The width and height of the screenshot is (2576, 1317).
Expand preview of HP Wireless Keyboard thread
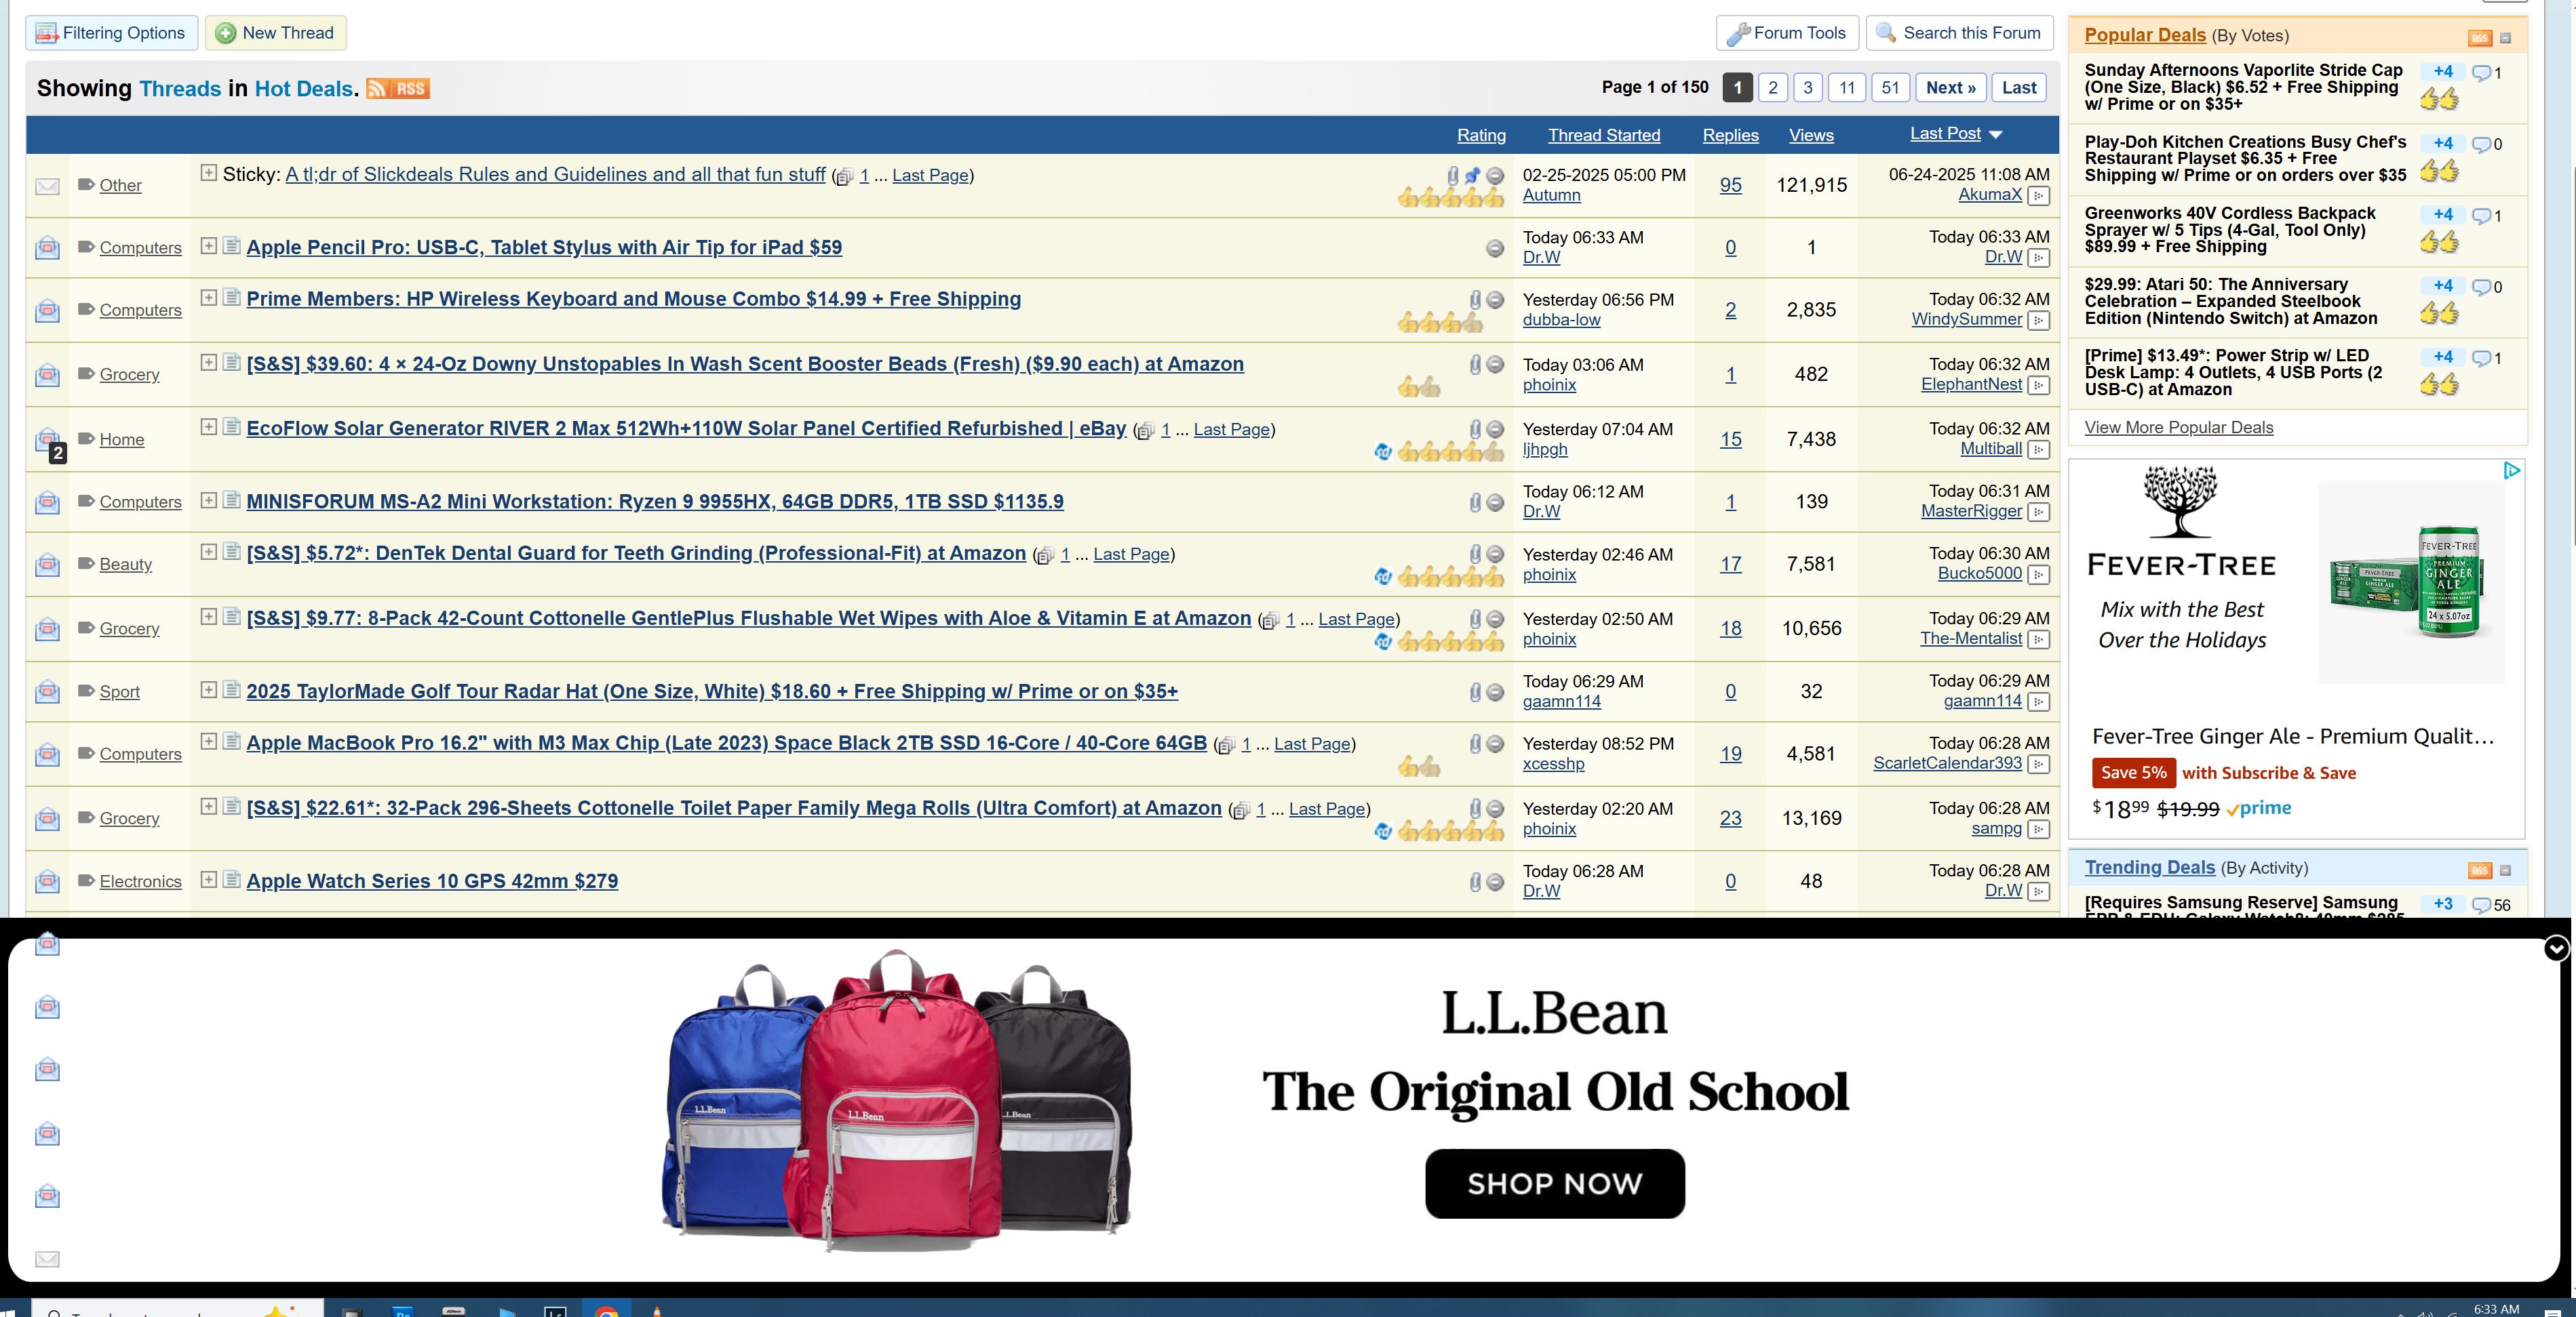click(x=208, y=297)
